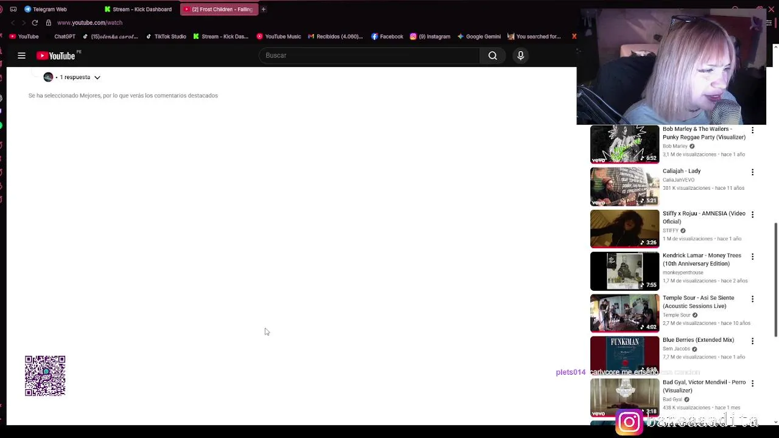Image resolution: width=779 pixels, height=438 pixels.
Task: Open YouTube Music bookmark
Action: (279, 36)
